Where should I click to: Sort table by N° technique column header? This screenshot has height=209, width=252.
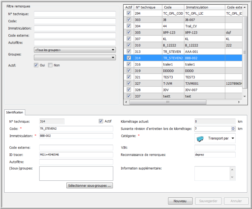(148, 7)
